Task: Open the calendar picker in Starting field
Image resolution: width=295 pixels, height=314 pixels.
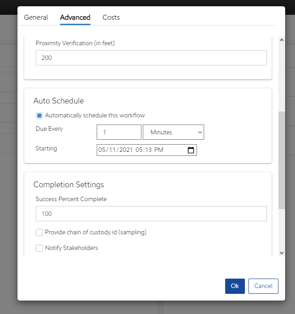Action: [x=191, y=150]
